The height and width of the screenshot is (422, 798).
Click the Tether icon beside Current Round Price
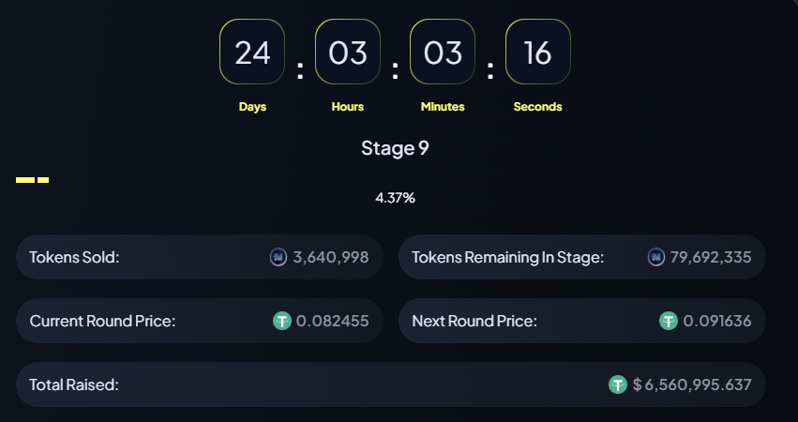282,321
